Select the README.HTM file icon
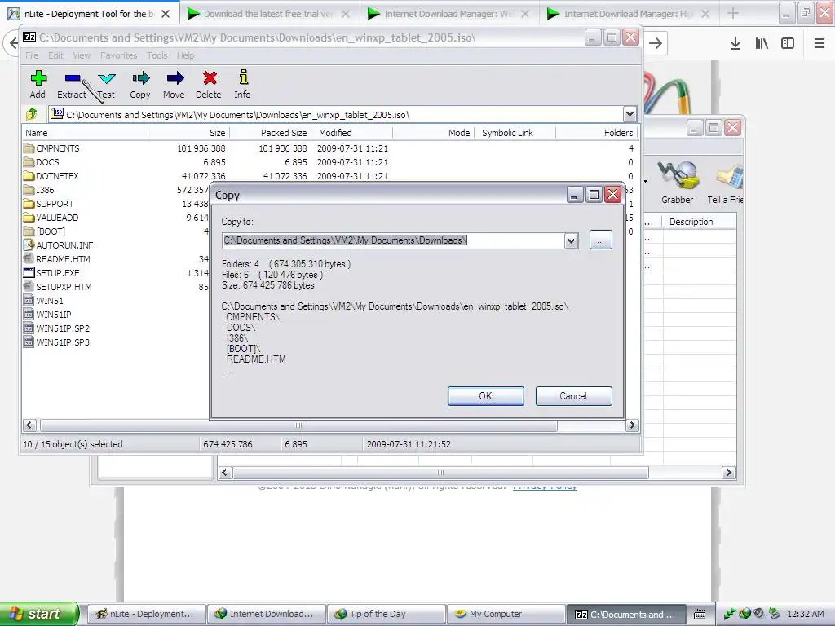This screenshot has width=835, height=626. coord(29,258)
